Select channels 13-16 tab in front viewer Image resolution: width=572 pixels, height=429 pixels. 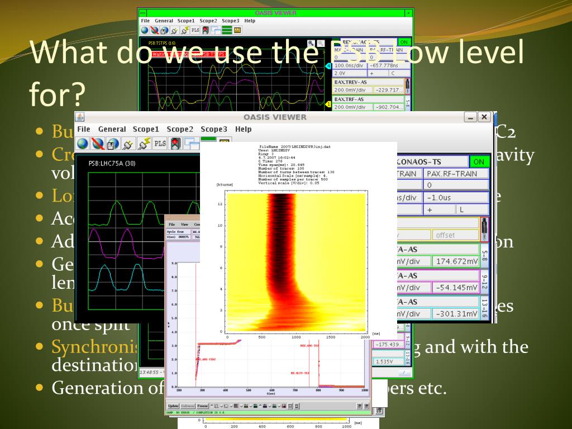click(x=484, y=308)
